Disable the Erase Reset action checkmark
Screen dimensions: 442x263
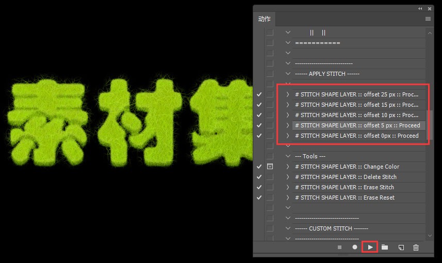coord(259,198)
